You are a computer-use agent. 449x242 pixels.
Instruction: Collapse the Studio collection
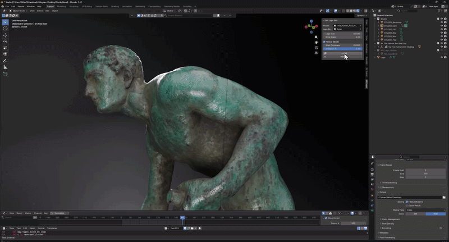tap(375, 19)
